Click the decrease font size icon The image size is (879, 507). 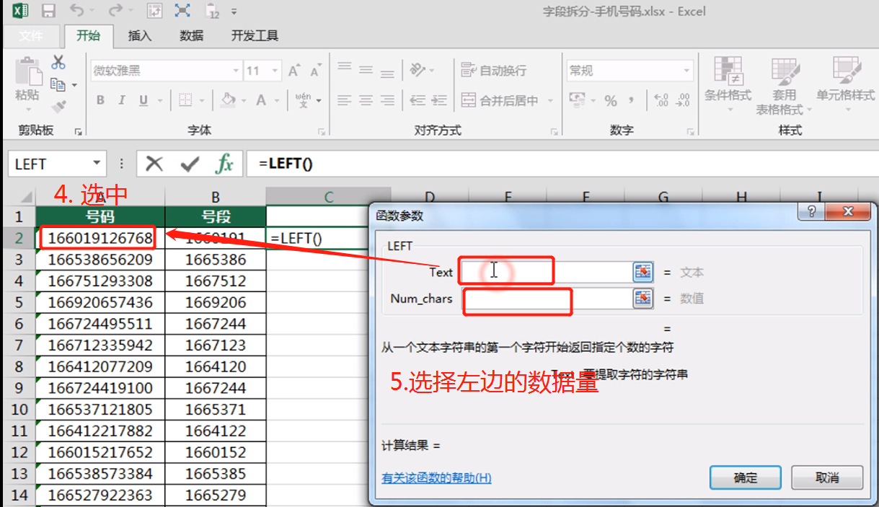[316, 71]
